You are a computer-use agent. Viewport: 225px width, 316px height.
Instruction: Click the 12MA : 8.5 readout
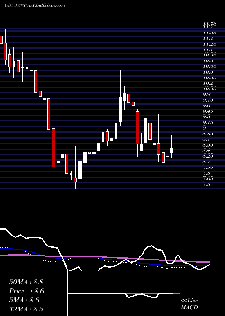26,309
